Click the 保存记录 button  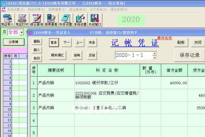190,55
